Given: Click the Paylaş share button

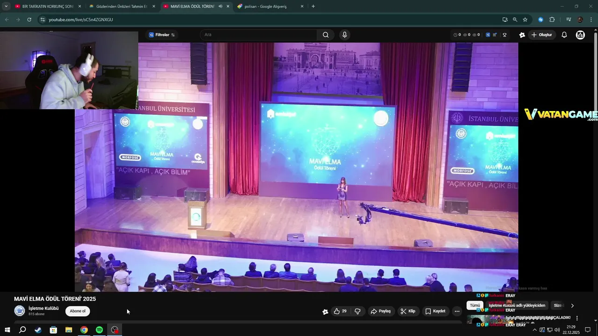Looking at the screenshot, I should (381, 311).
